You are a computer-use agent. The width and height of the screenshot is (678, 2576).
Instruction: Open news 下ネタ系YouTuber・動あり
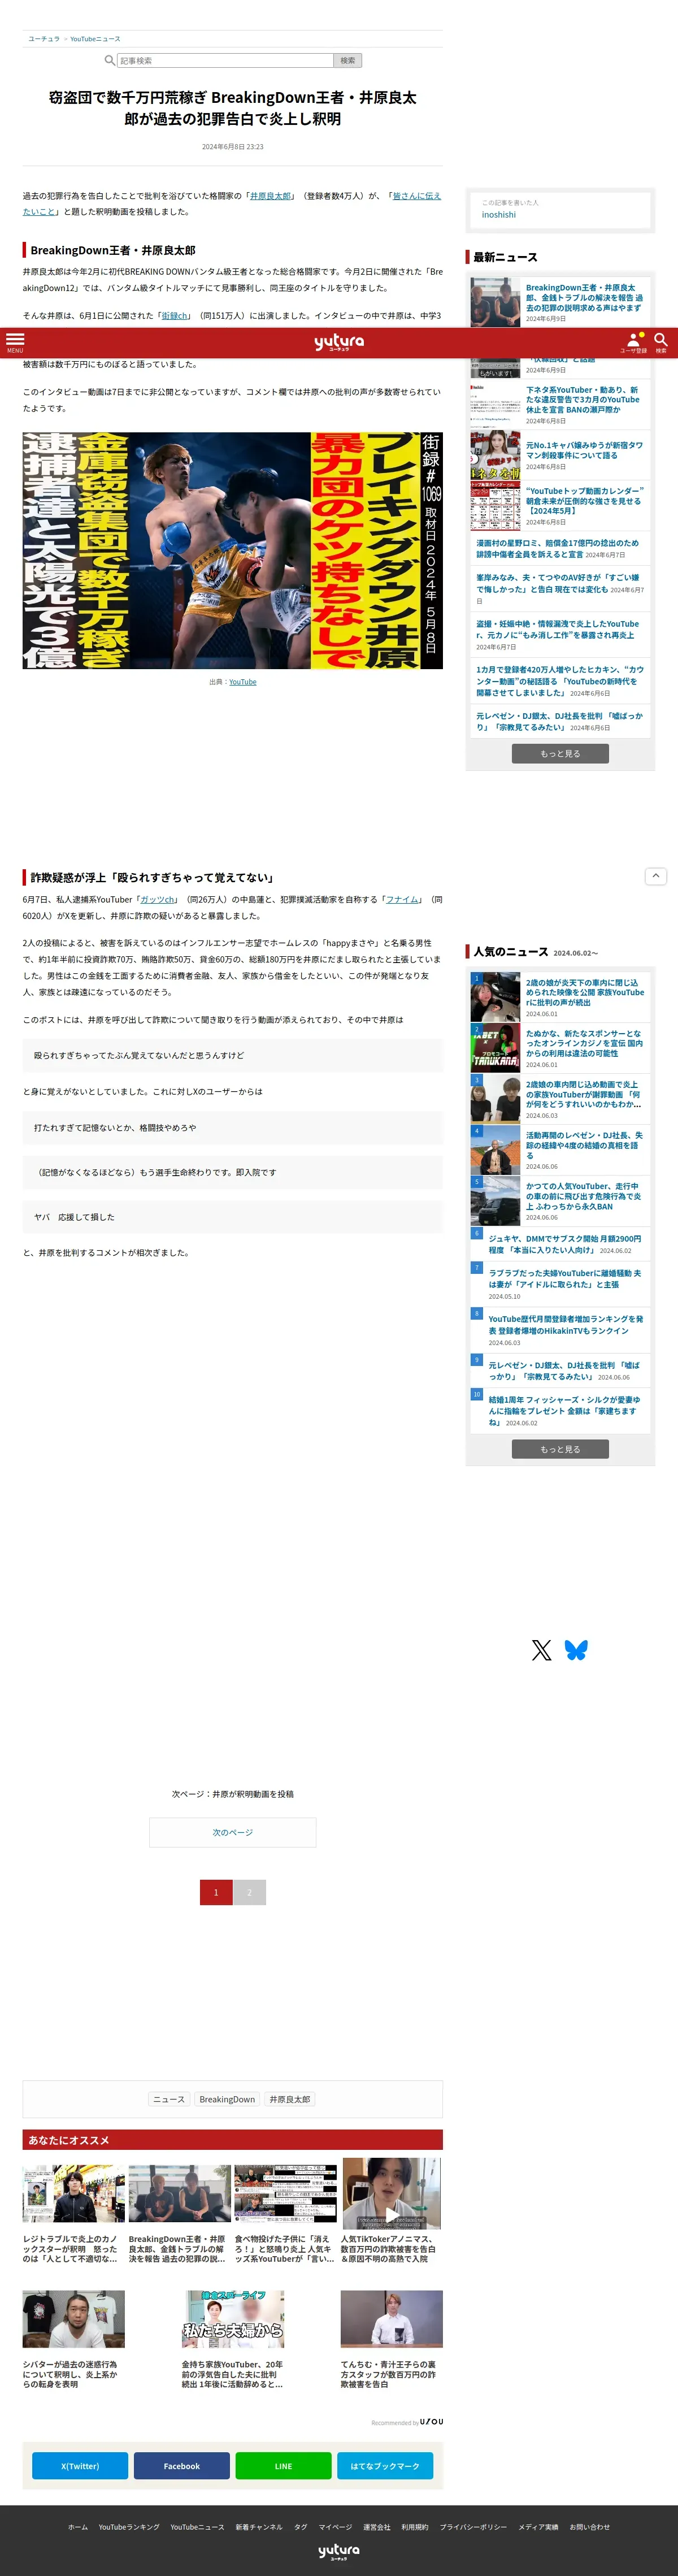(560, 404)
